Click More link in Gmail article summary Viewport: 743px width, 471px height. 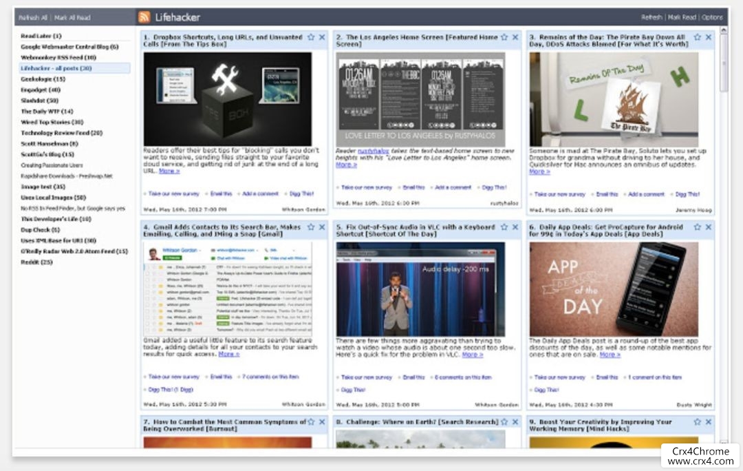pos(229,354)
